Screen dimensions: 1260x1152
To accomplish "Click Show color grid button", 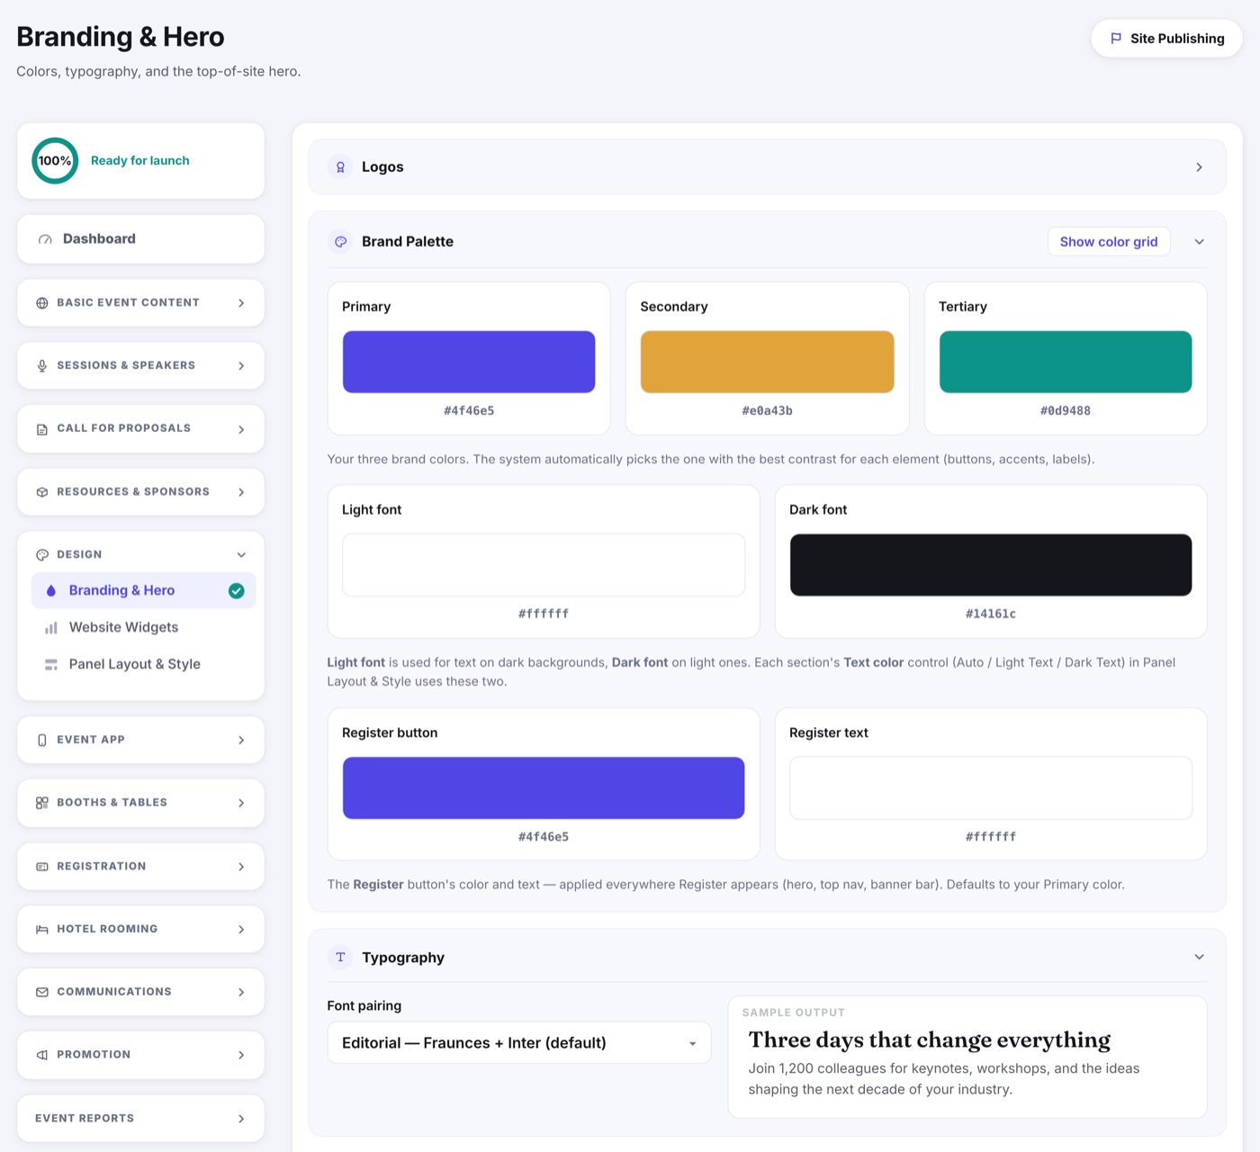I will [1109, 241].
